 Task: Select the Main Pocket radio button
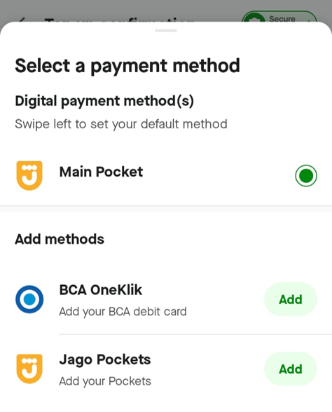pyautogui.click(x=306, y=175)
